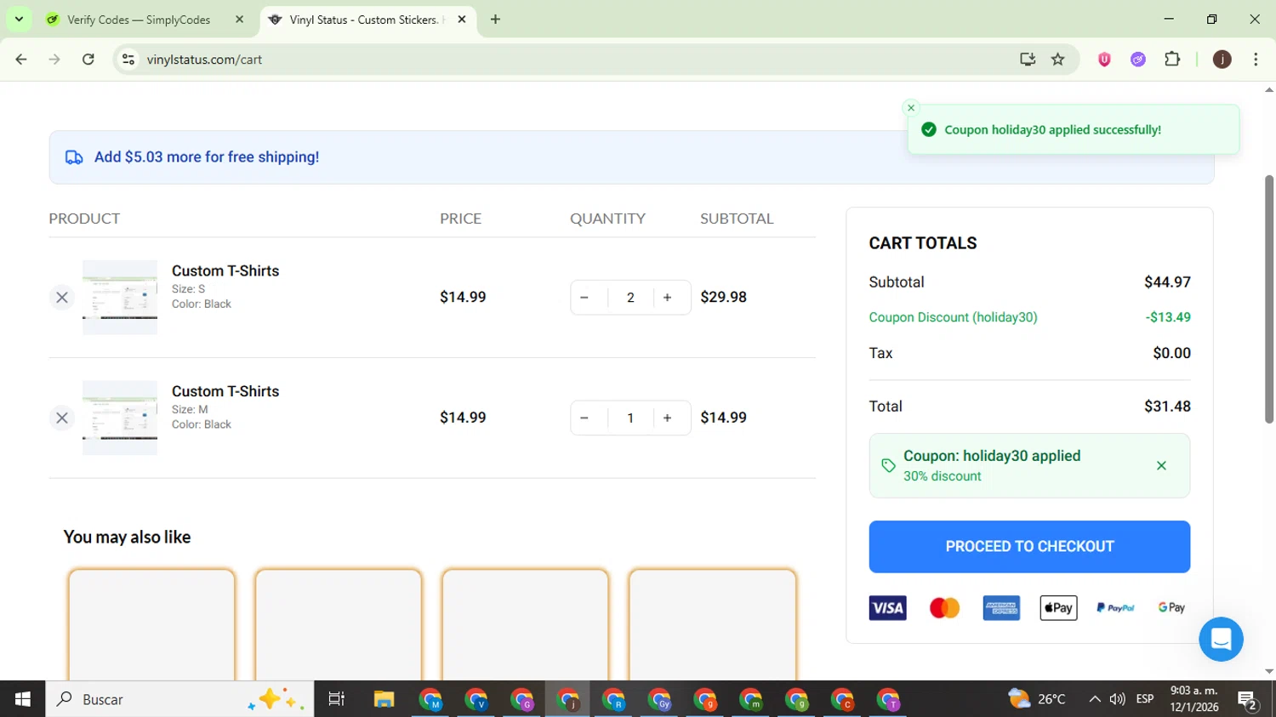Edit quantity field showing 2
1276x717 pixels.
[630, 298]
